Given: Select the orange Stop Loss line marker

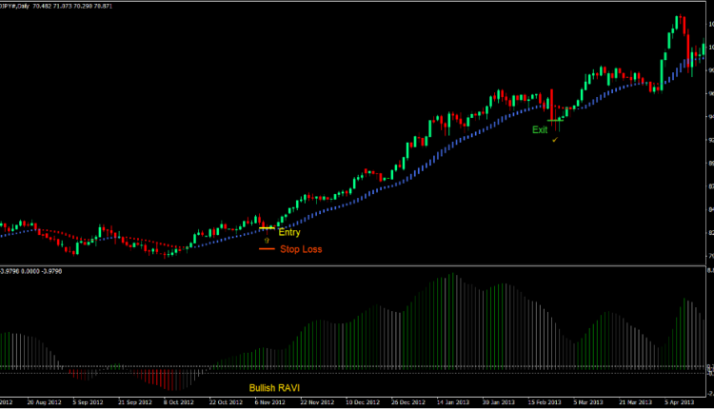Looking at the screenshot, I should point(267,249).
